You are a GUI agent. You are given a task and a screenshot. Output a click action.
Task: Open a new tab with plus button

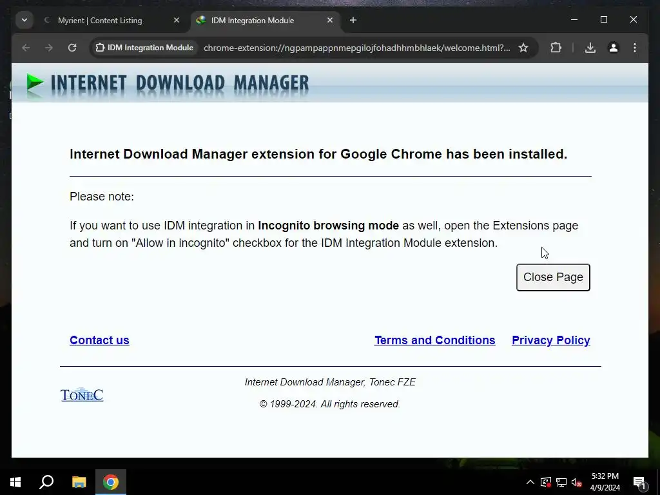point(353,20)
